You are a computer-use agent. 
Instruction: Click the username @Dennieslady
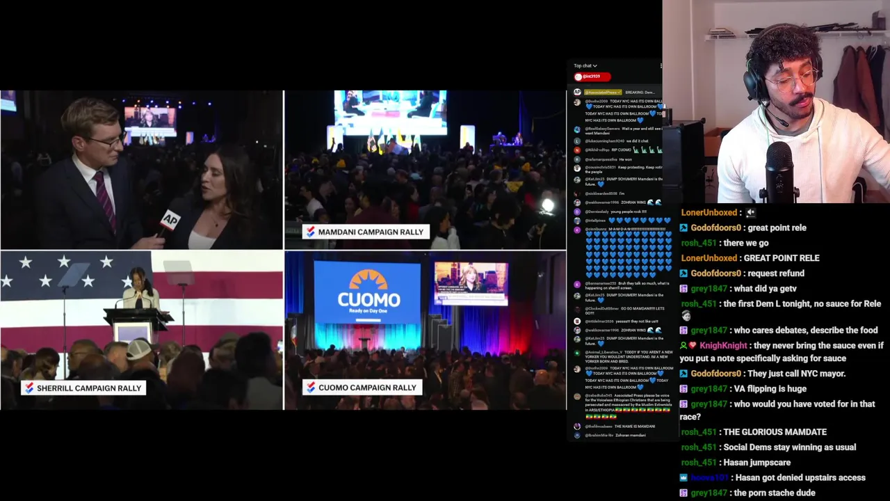pos(597,212)
